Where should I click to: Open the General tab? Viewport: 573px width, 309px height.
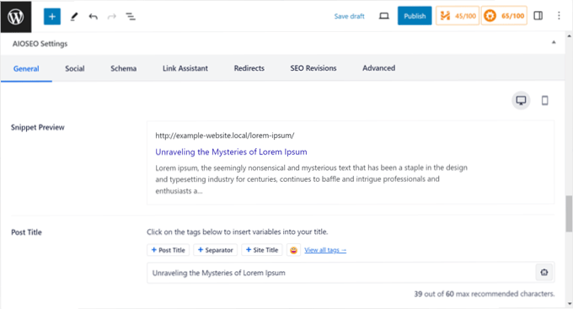[26, 69]
